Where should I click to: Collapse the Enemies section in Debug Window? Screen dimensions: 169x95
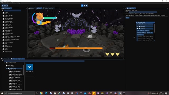[137, 29]
